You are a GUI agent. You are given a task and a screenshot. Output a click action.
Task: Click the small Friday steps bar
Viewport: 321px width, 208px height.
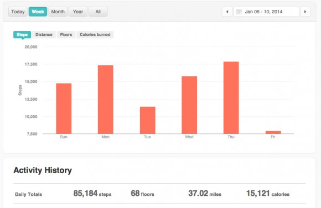pyautogui.click(x=273, y=132)
